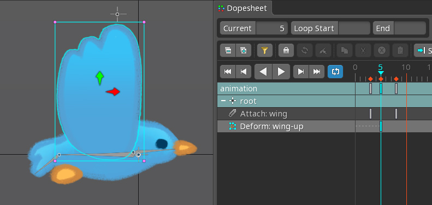Play animation backward

point(263,72)
